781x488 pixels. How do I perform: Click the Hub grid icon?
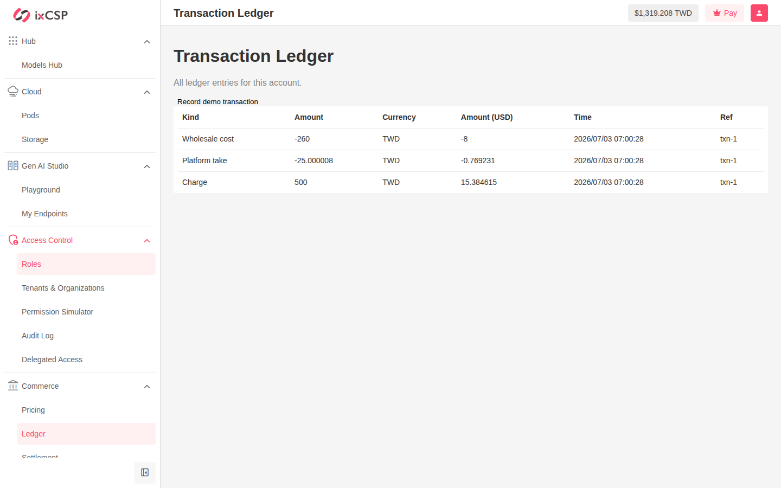(x=13, y=41)
